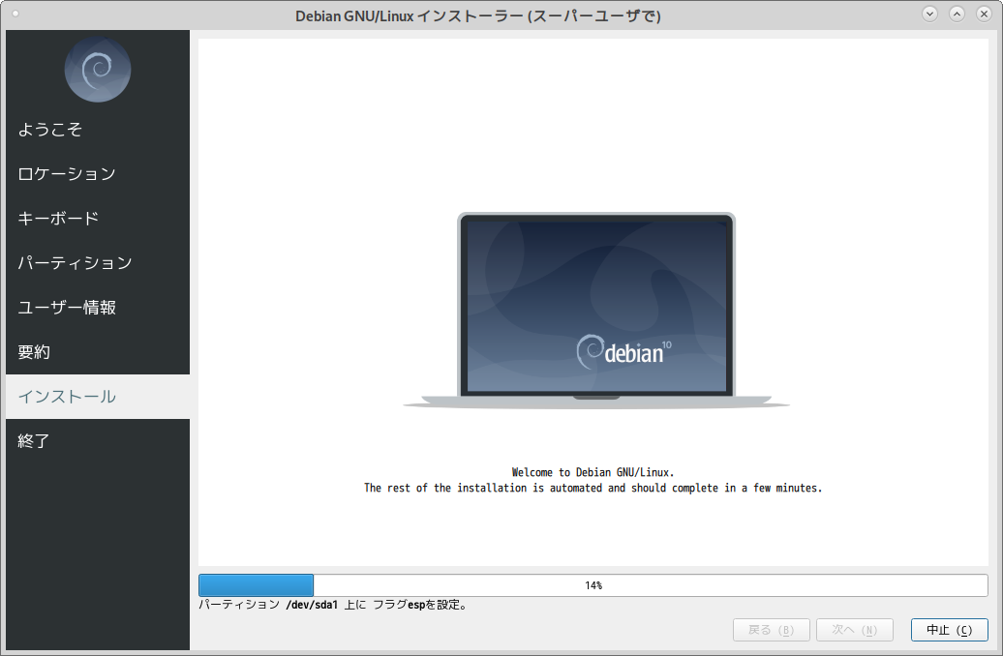Minimize the installer window with down-chevron icon
This screenshot has height=656, width=1003.
pyautogui.click(x=930, y=14)
